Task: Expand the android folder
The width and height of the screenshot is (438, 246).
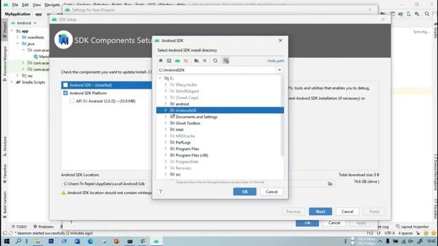Action: pos(166,104)
